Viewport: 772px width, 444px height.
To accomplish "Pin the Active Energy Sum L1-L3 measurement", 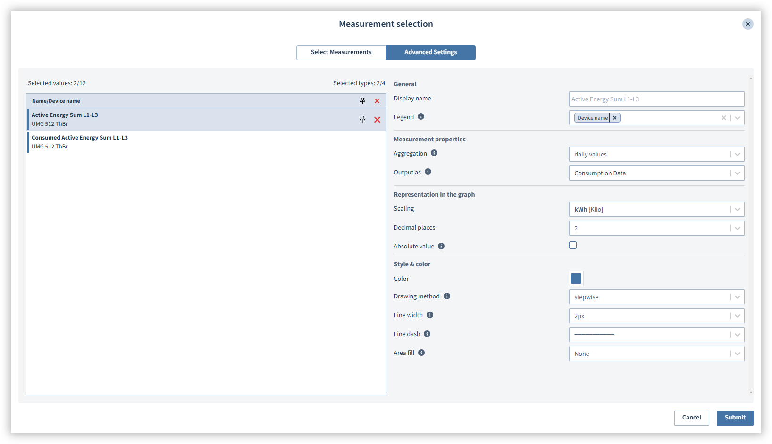I will click(x=362, y=119).
